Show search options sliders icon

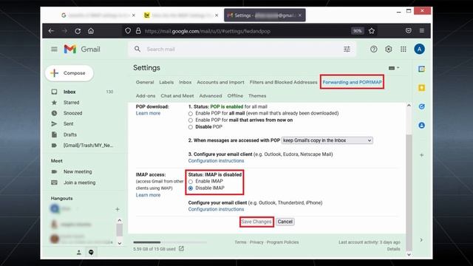point(347,49)
